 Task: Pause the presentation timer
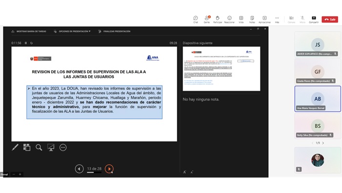tap(26, 43)
